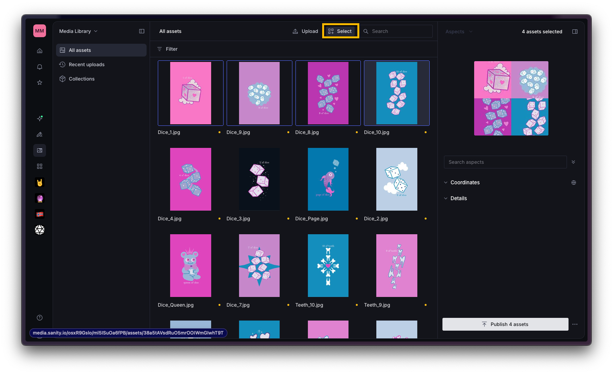The height and width of the screenshot is (374, 613).
Task: Click the Media Library image icon in sidebar
Action: pos(39,150)
